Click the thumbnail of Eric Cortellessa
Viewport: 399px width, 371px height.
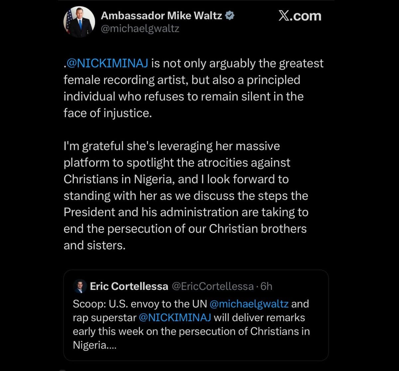[79, 286]
